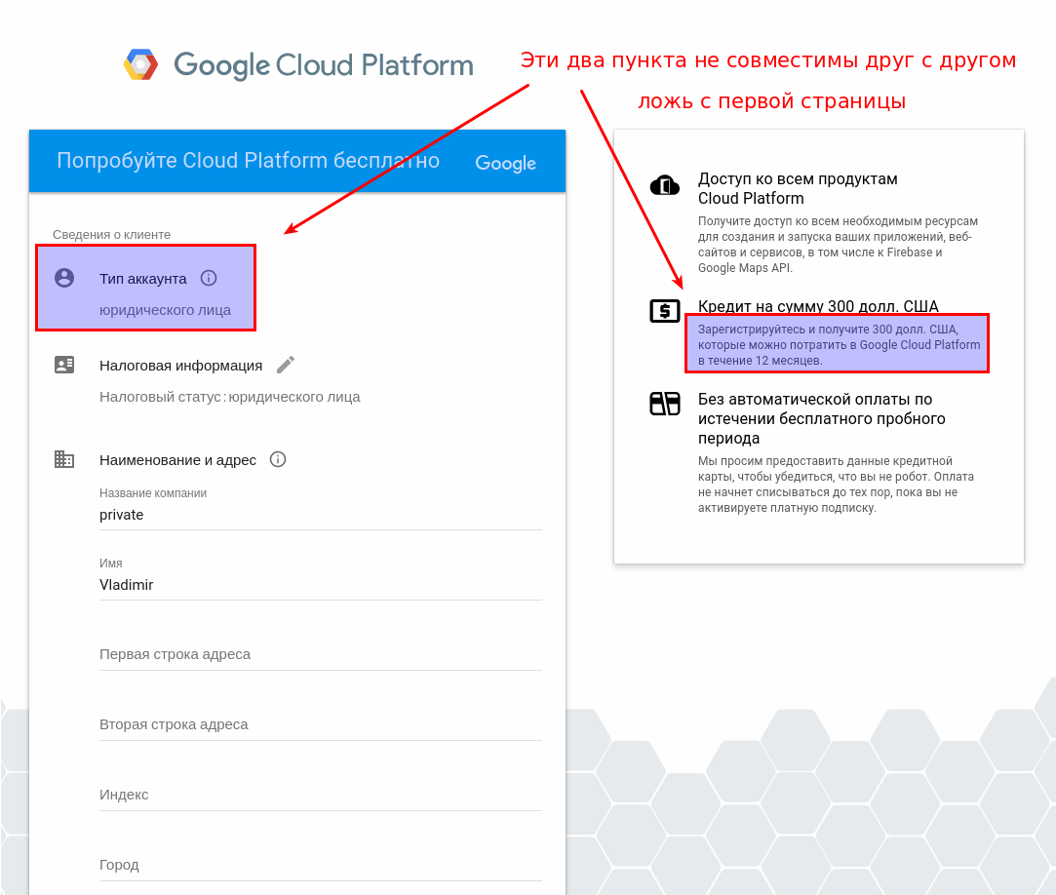Click the Google wordmark in blue header
The image size is (1056, 895).
pyautogui.click(x=506, y=163)
